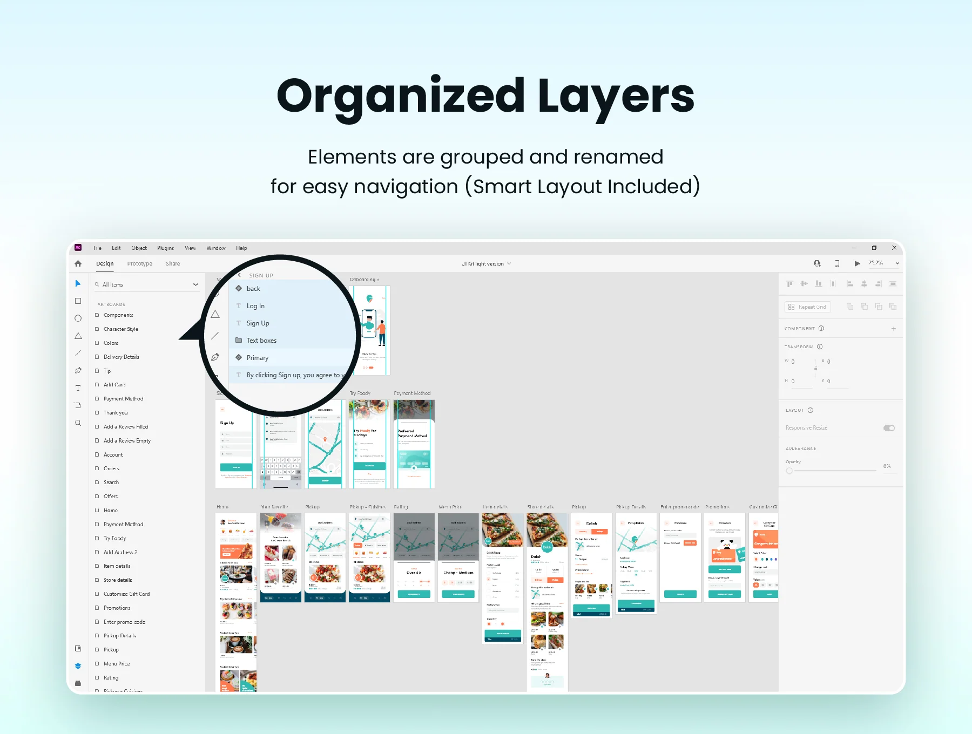Click the W width input field

click(801, 362)
